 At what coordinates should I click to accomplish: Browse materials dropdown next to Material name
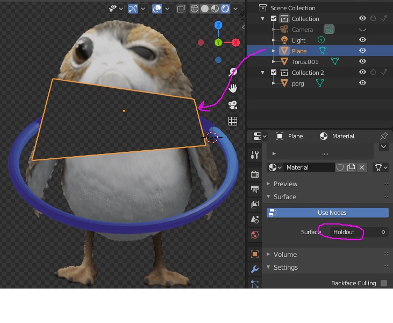point(275,167)
